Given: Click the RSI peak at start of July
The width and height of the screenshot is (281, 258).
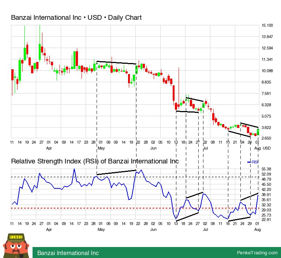Looking at the screenshot, I should point(204,194).
